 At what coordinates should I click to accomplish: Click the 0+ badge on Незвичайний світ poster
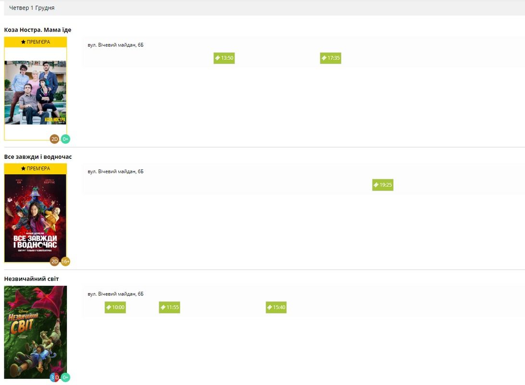click(65, 377)
